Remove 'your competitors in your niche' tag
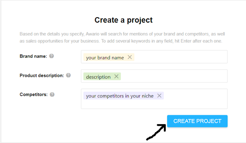 159,95
